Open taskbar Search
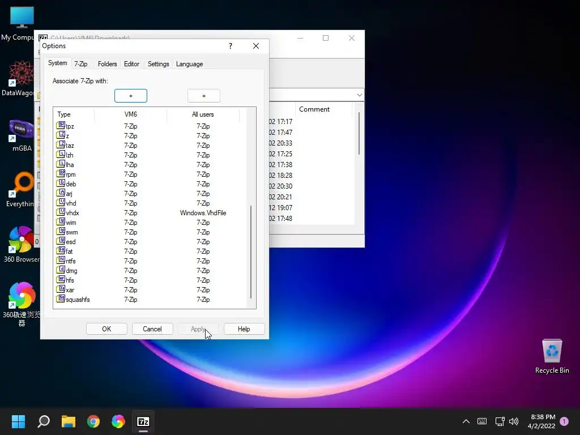580x435 pixels. [x=43, y=421]
